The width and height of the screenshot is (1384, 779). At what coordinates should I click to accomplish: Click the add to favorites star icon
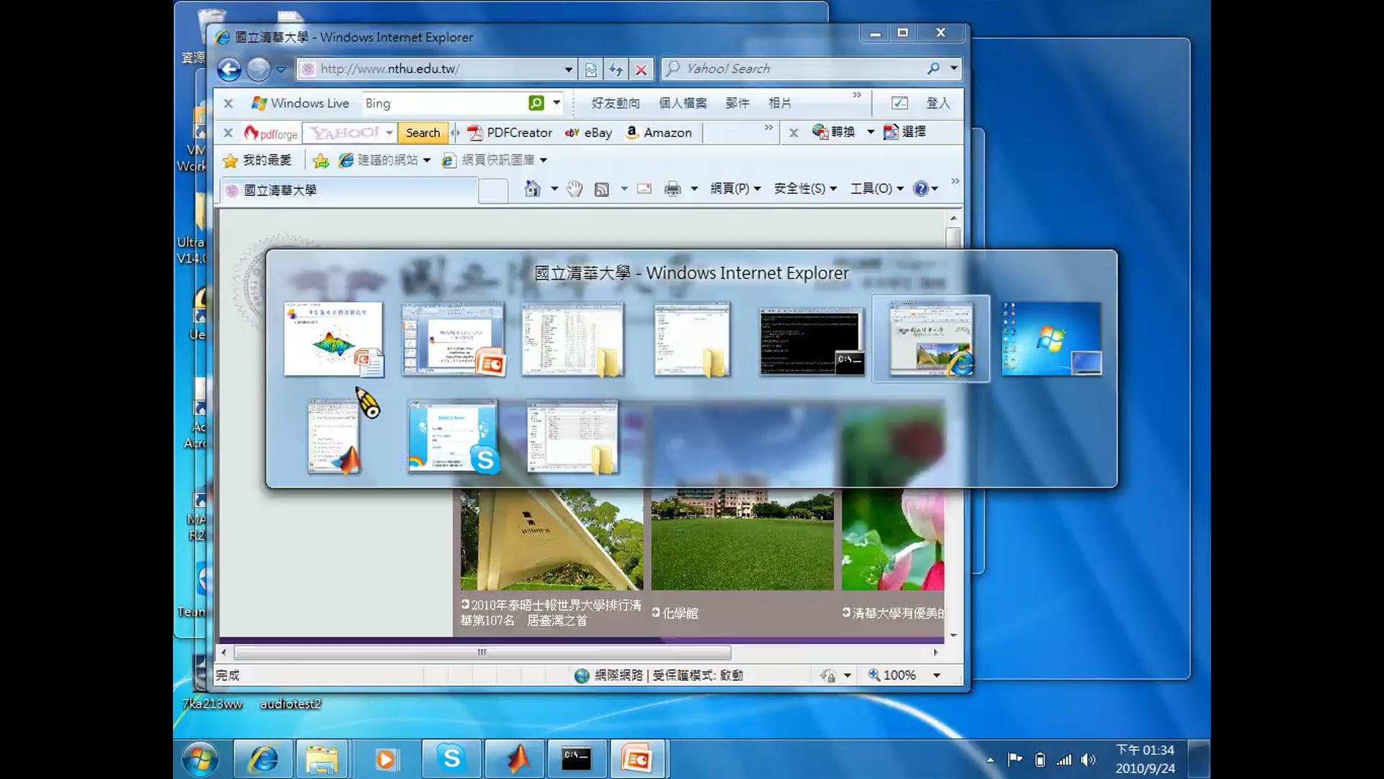click(x=321, y=160)
